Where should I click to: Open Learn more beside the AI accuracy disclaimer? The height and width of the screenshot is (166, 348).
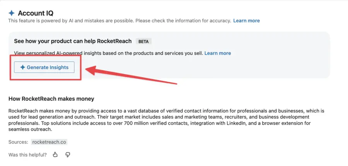pyautogui.click(x=246, y=20)
